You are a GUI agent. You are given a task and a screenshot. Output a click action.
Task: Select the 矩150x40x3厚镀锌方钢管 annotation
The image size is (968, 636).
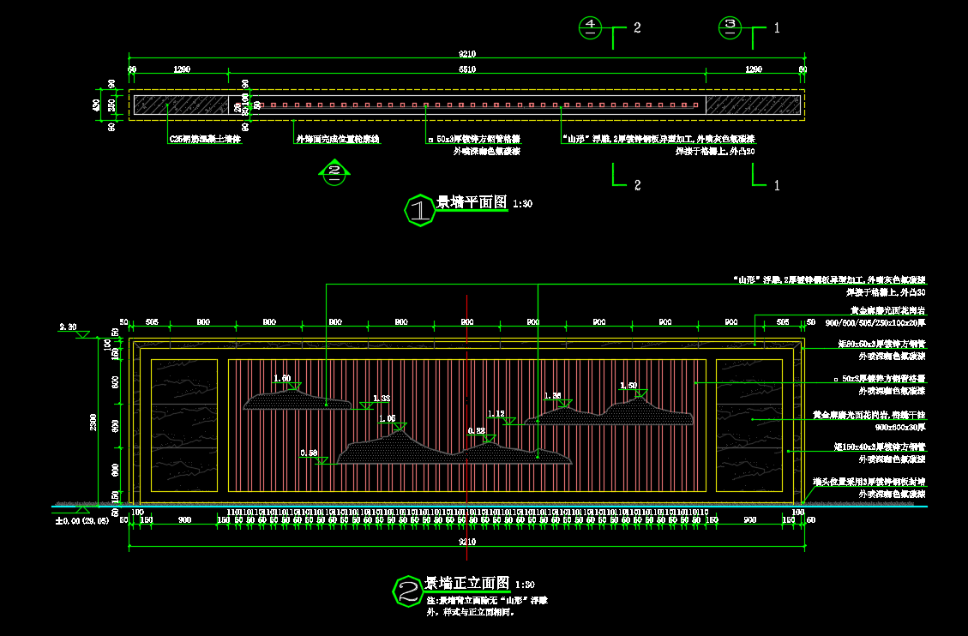click(x=880, y=447)
